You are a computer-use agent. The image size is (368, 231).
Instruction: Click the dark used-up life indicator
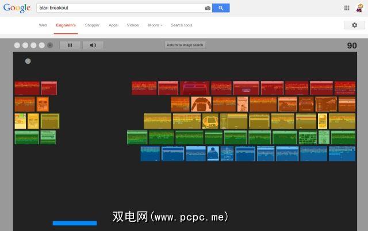(50, 45)
